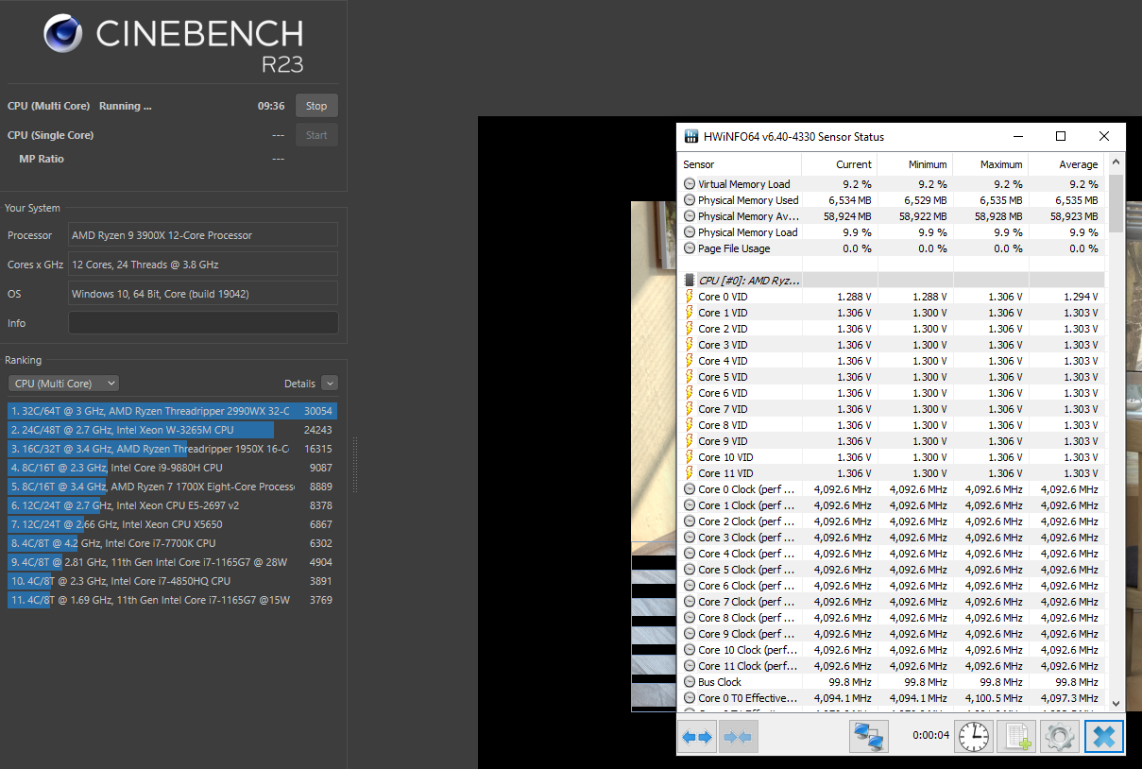1142x769 pixels.
Task: Expand the Details dropdown arrow in Ranking
Action: coord(329,384)
